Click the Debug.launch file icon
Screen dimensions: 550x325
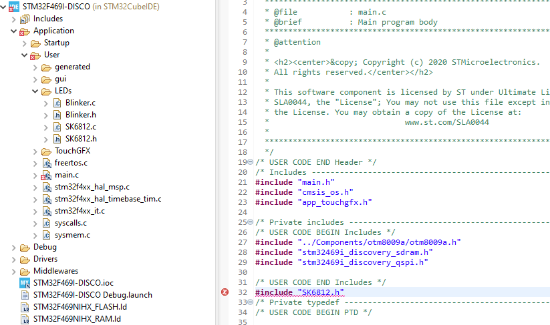click(25, 295)
